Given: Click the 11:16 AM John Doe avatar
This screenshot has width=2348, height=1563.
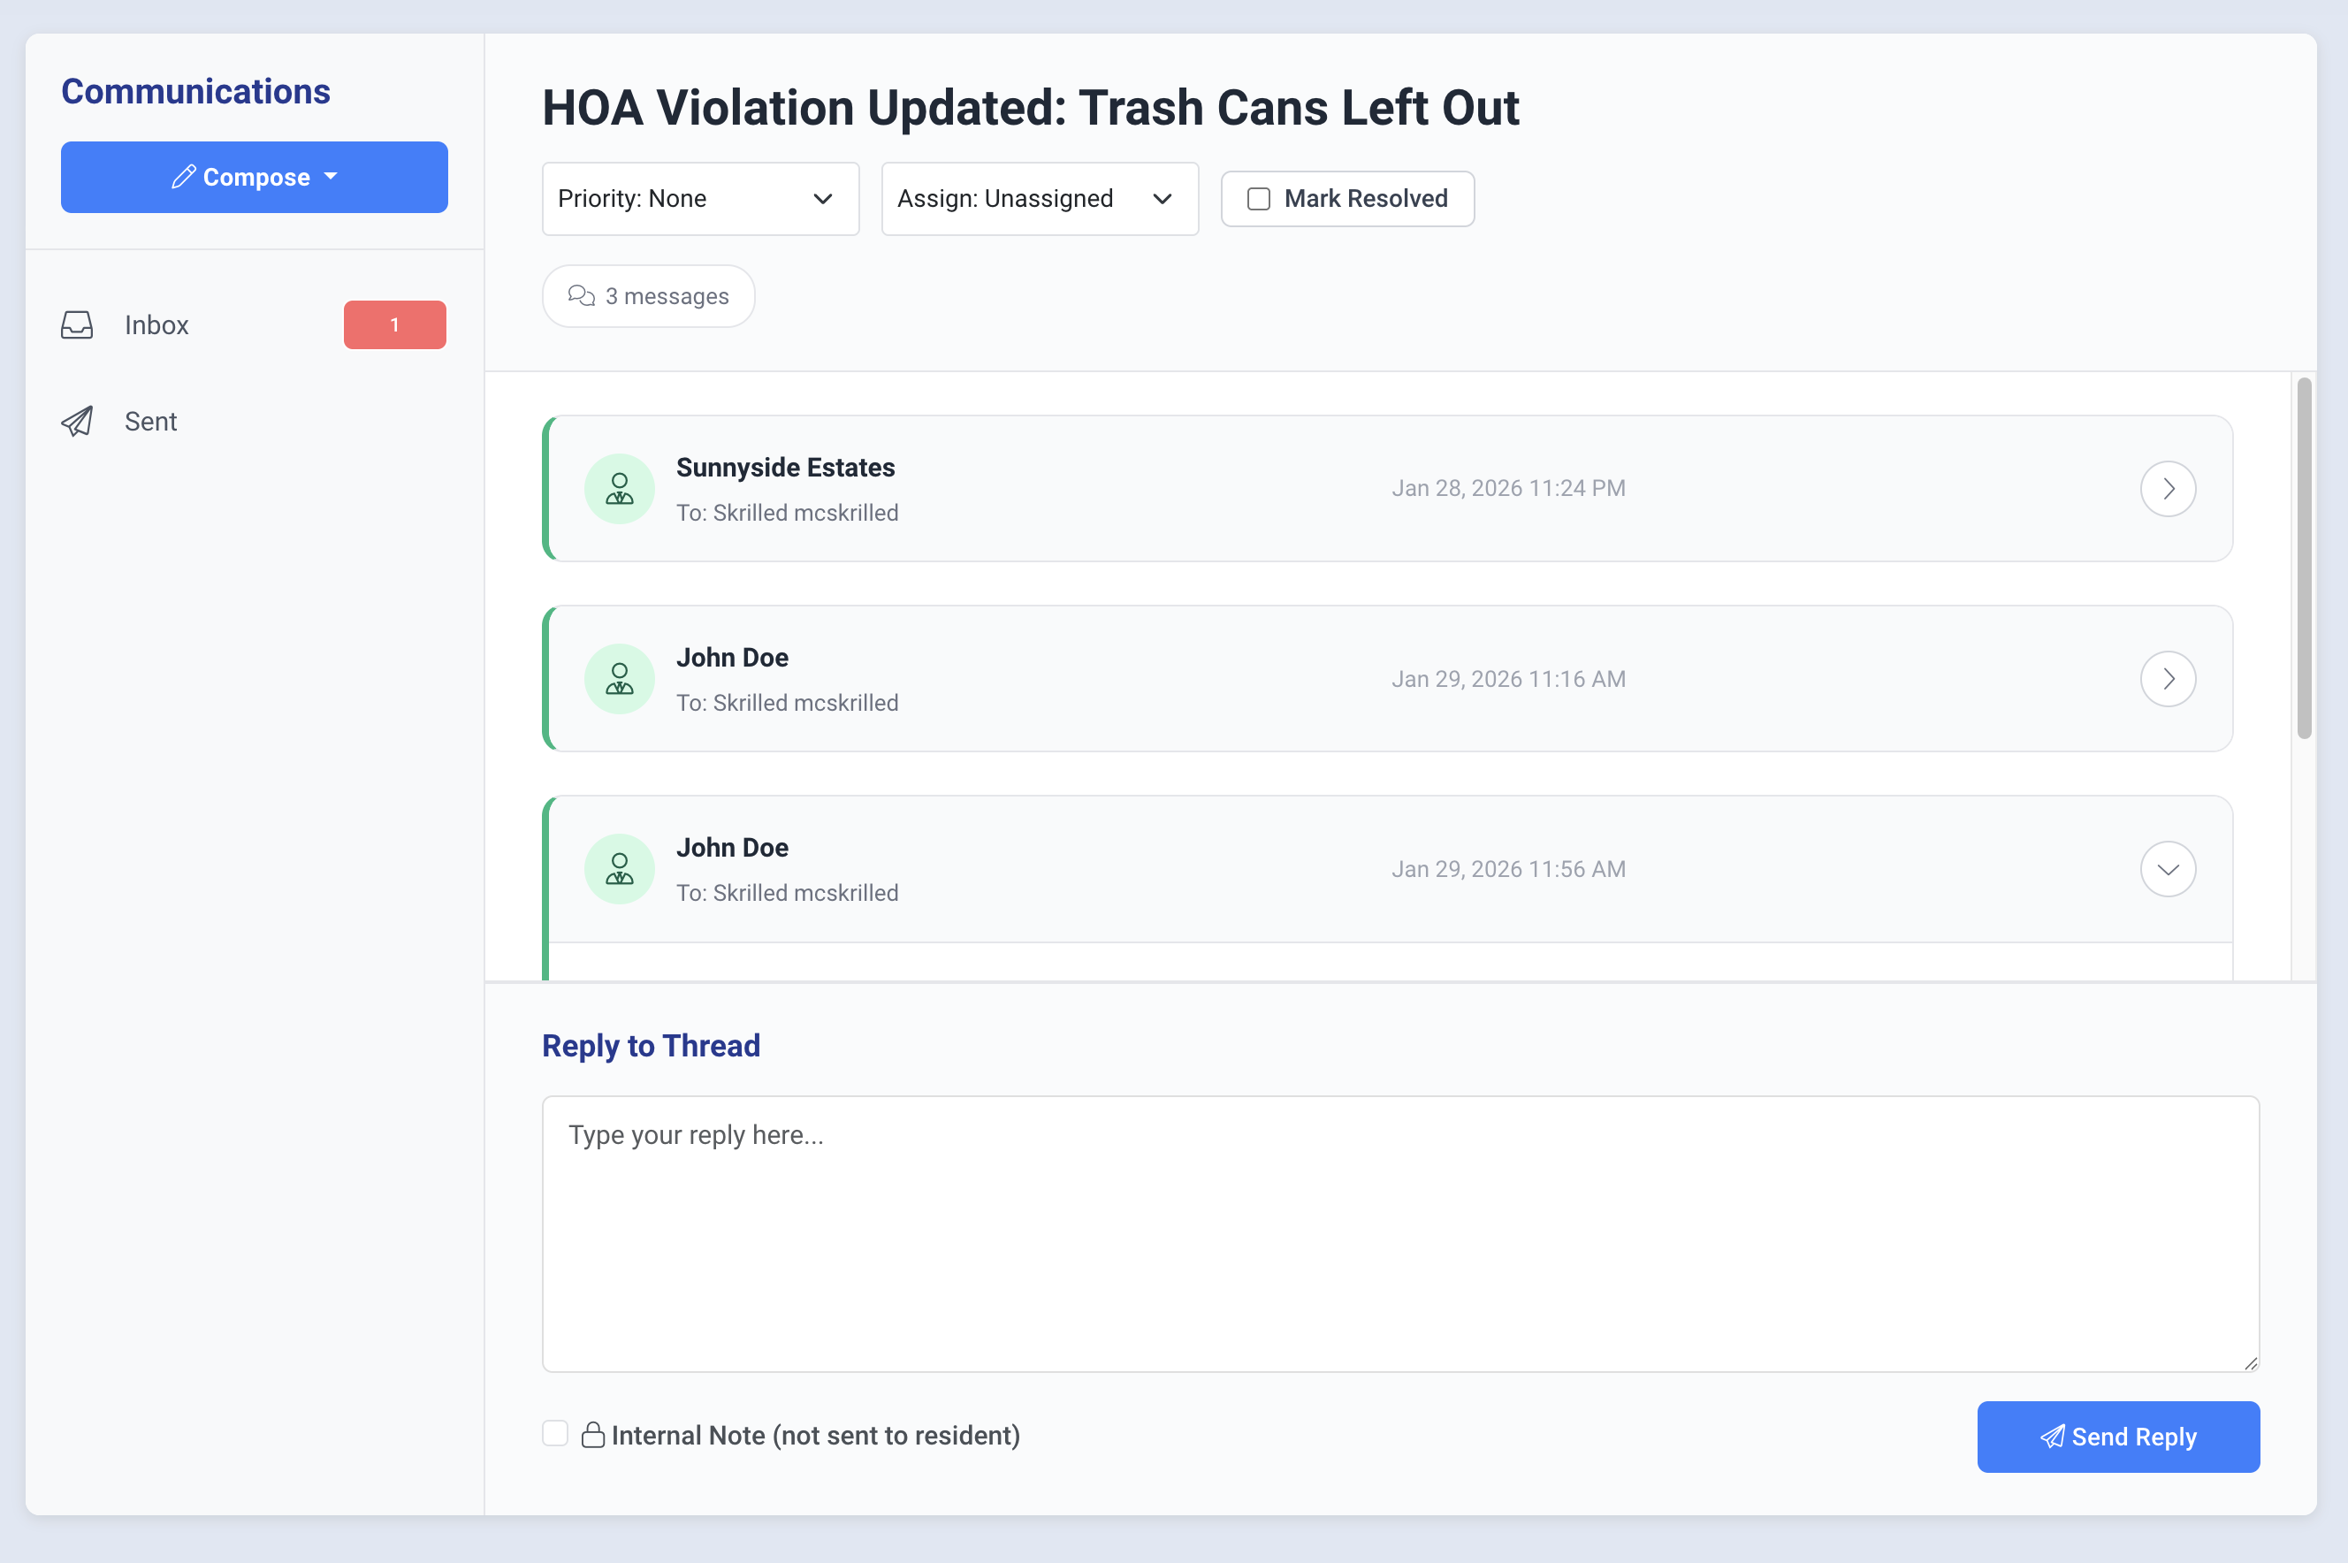Looking at the screenshot, I should [x=619, y=679].
